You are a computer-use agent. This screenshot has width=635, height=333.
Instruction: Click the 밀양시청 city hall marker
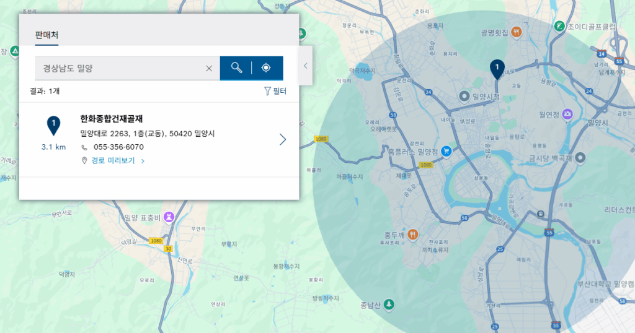(x=464, y=97)
